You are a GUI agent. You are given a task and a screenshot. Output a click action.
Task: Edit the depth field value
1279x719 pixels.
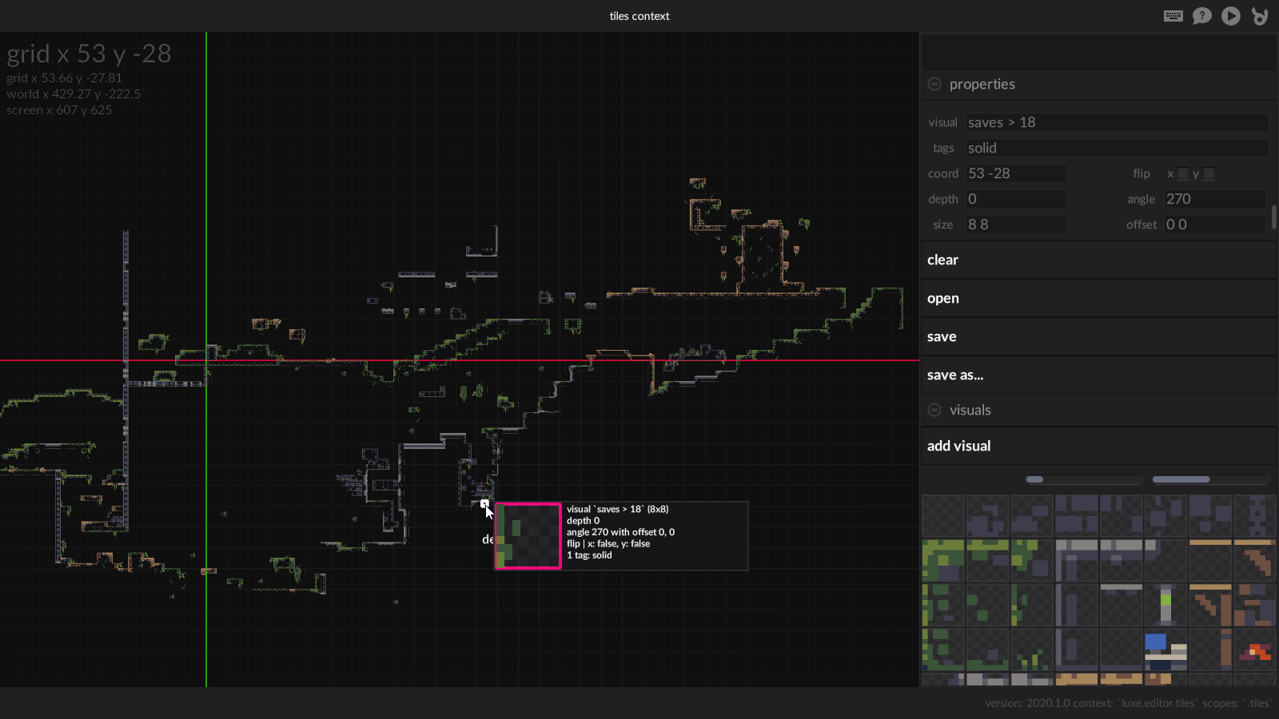pos(1016,199)
